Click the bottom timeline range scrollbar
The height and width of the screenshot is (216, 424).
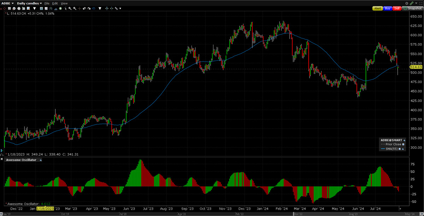point(212,214)
